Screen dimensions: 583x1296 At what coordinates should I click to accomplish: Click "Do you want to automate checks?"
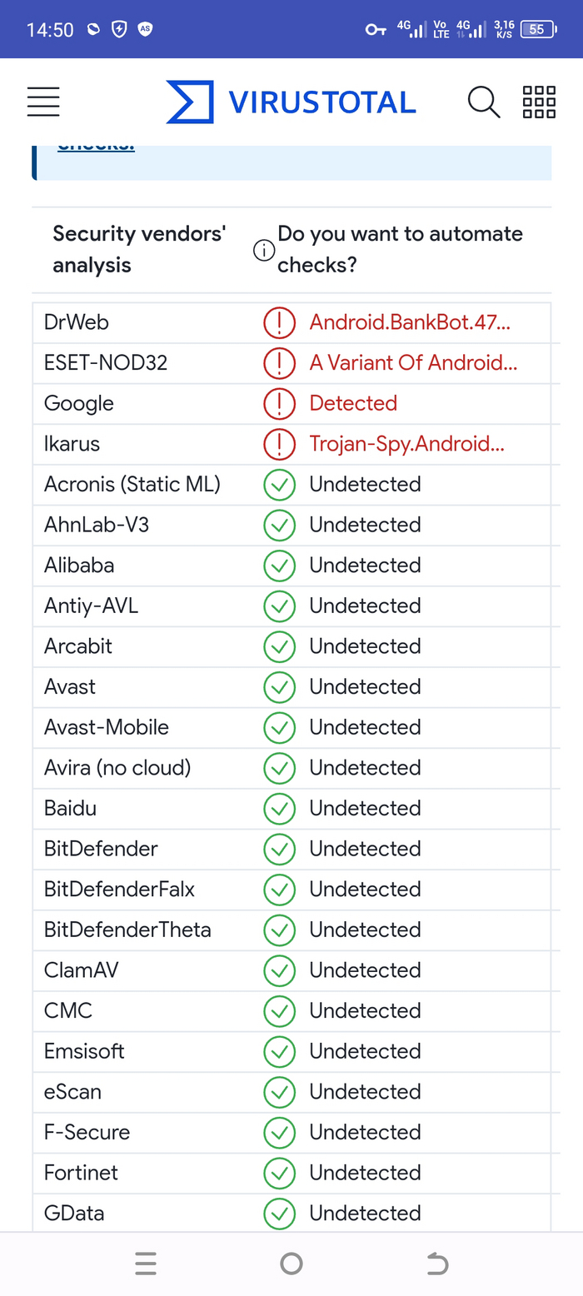click(400, 249)
